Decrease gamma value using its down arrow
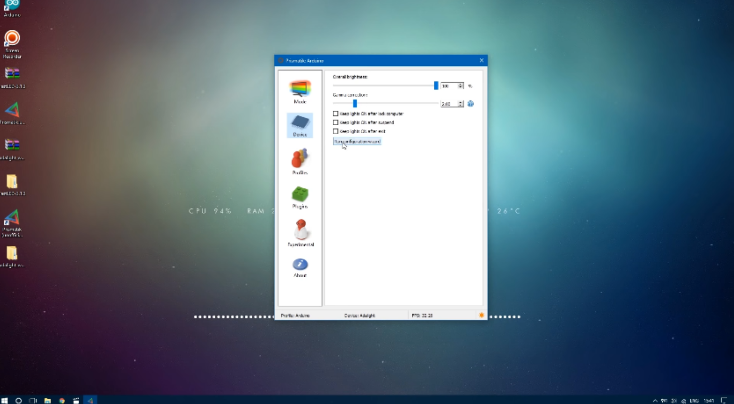The width and height of the screenshot is (734, 404). point(460,105)
